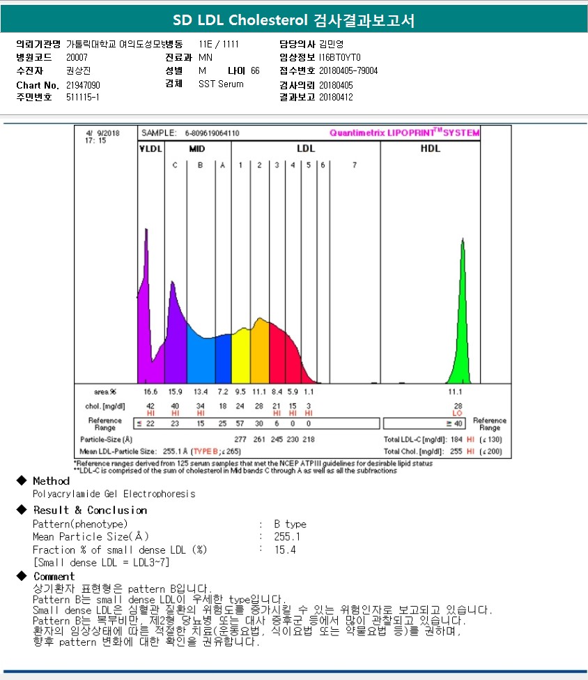Click the Result & Conclusion heading
The image size is (588, 680).
click(x=90, y=510)
